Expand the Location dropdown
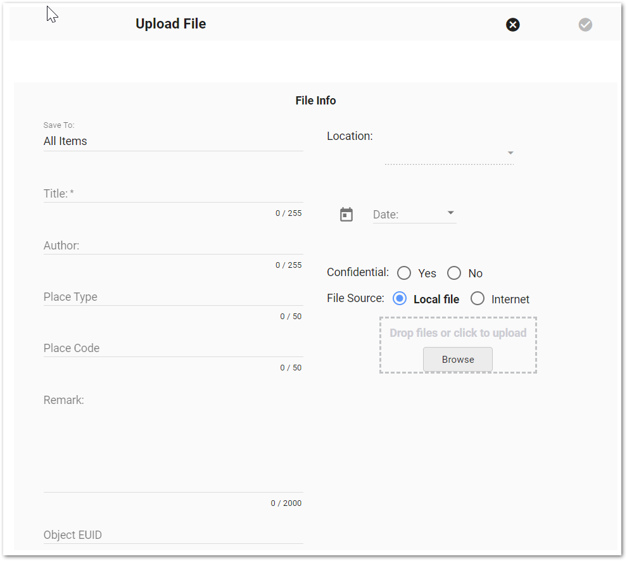The width and height of the screenshot is (627, 561). point(510,153)
